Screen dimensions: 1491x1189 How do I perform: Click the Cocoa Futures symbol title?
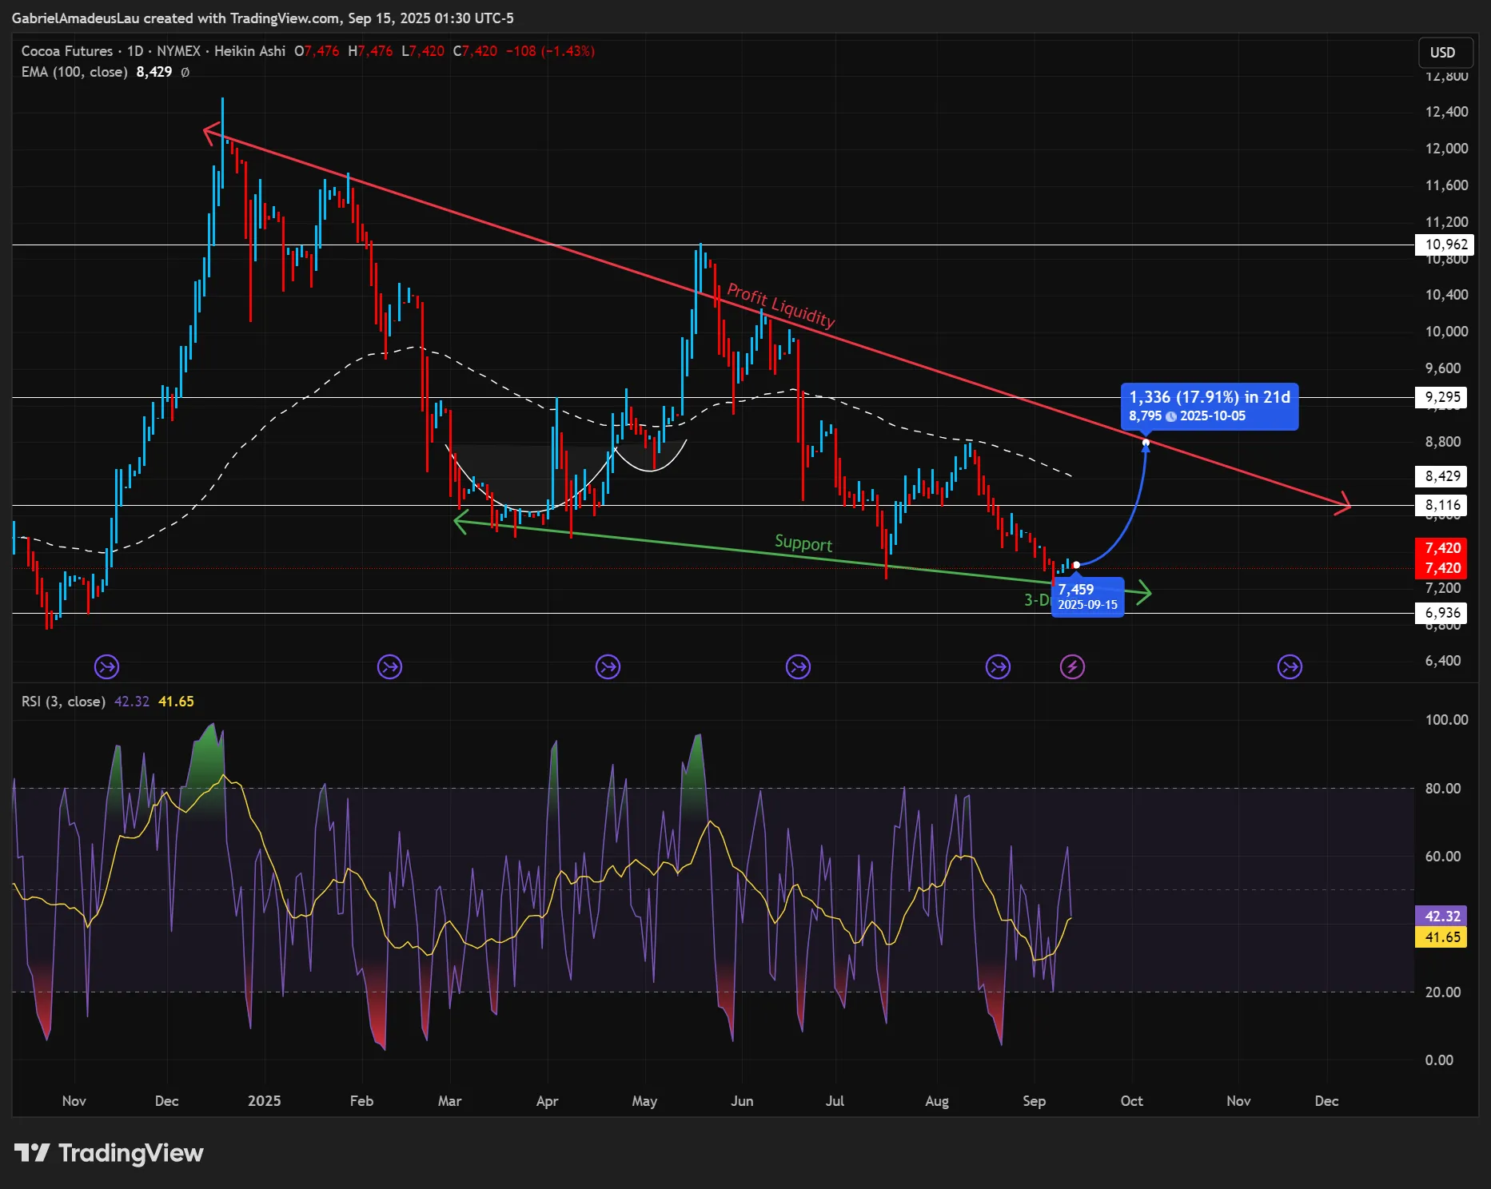coord(67,51)
